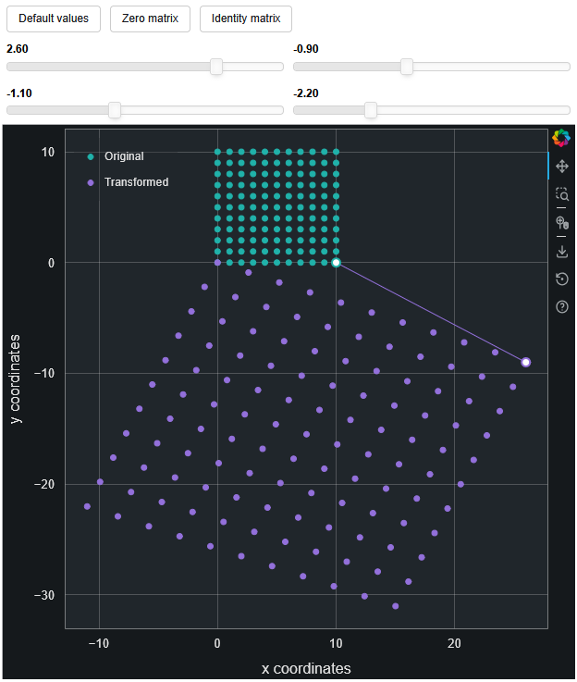
Task: Click the teal Original legend marker
Action: (x=91, y=156)
